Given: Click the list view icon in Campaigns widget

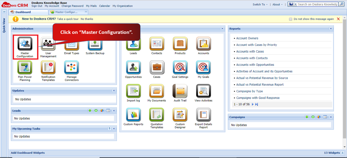Looking at the screenshot, I should pyautogui.click(x=325, y=117).
